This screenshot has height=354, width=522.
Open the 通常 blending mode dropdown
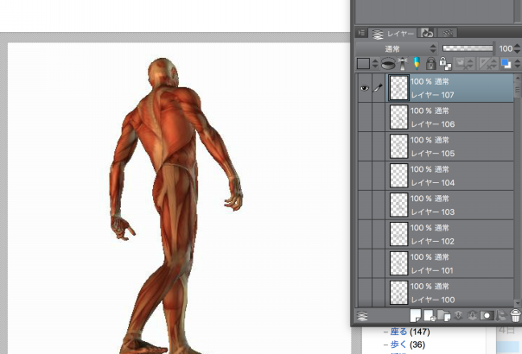click(393, 48)
